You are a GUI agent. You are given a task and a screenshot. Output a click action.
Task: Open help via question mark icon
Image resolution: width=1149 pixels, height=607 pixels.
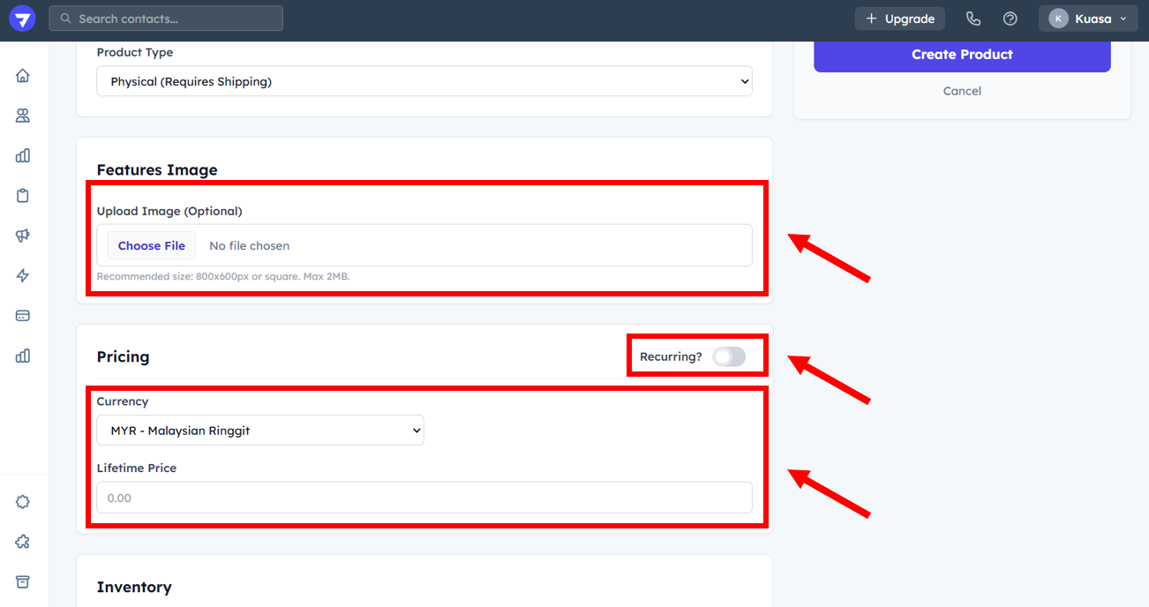click(1010, 19)
